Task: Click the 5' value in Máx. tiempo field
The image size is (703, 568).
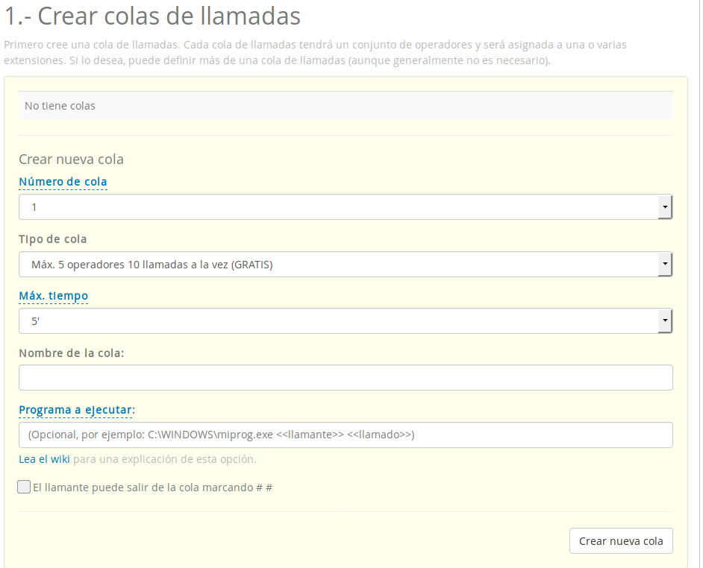Action: tap(34, 321)
